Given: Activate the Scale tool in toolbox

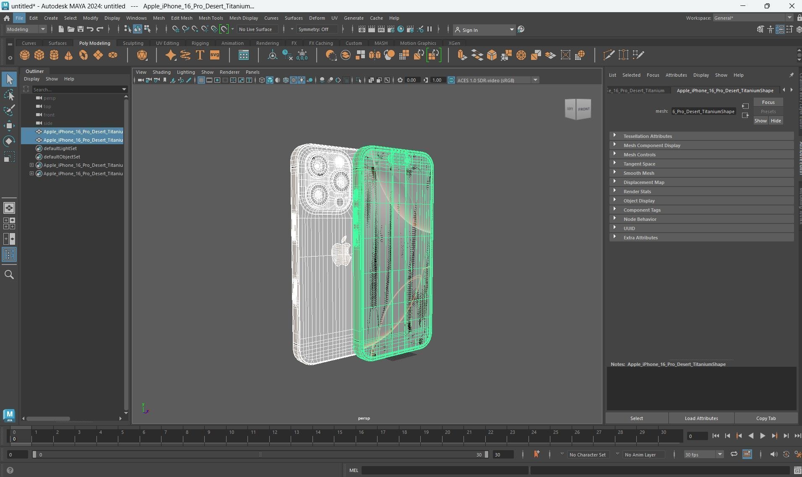Looking at the screenshot, I should tap(9, 157).
